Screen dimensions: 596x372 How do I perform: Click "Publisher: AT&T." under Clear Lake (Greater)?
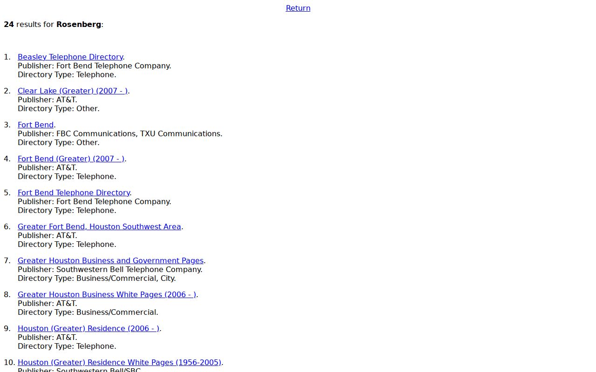[x=47, y=100]
